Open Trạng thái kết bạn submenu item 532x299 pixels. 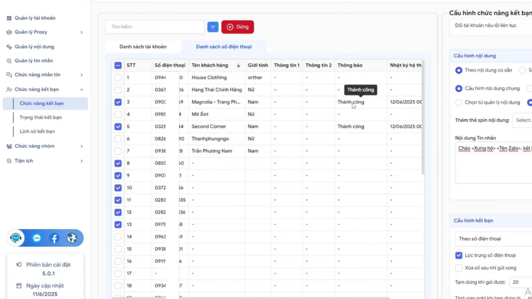41,117
